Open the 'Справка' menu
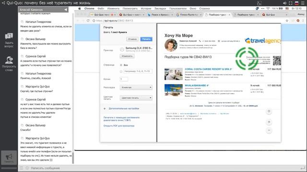This screenshot has height=172, width=307. coord(204,9)
